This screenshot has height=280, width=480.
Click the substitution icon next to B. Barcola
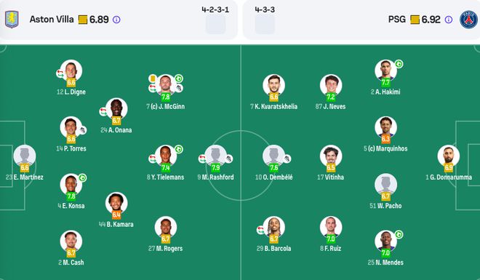[260, 230]
